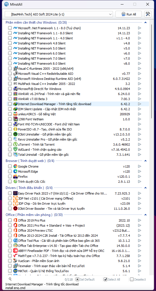This screenshot has height=291, width=156.
Task: Collapse the Office group
Action: click(145, 215)
